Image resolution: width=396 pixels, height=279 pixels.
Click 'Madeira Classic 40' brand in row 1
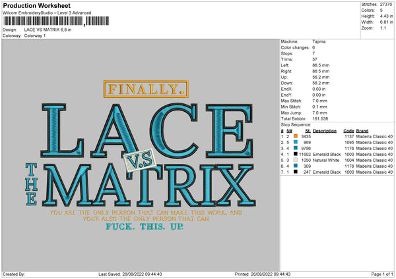pos(374,136)
